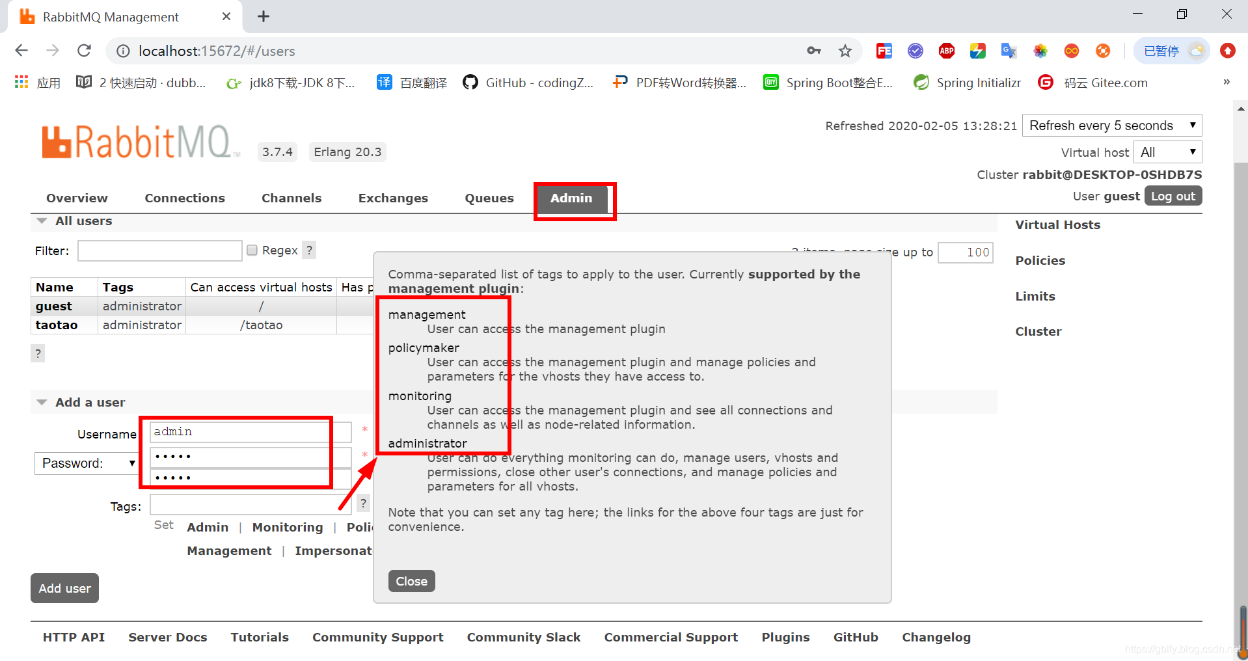Open the Policies admin link
The height and width of the screenshot is (661, 1248).
point(1040,261)
